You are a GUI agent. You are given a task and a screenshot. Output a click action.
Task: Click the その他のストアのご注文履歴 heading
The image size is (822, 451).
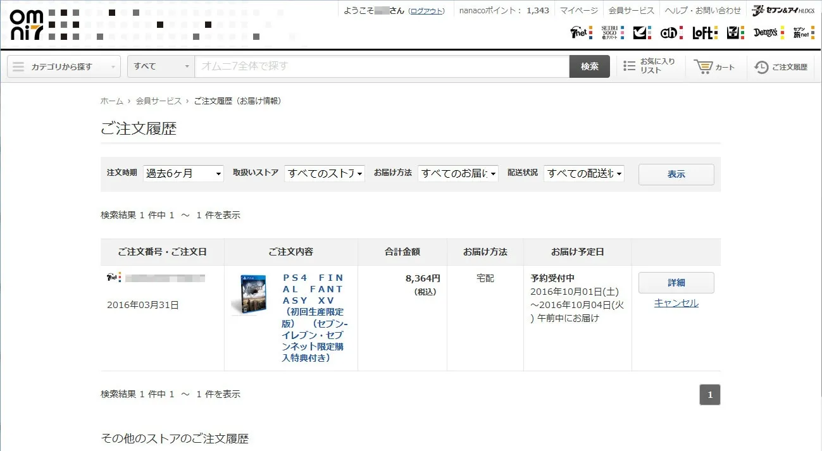pos(175,438)
